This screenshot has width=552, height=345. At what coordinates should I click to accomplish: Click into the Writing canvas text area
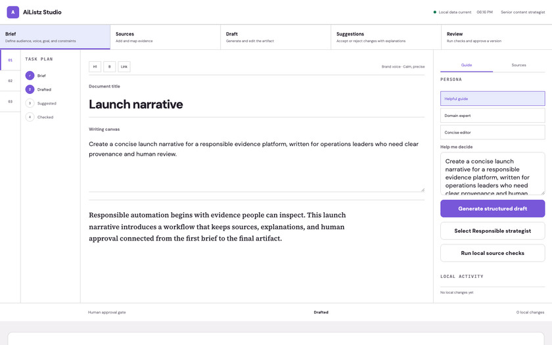point(257,165)
